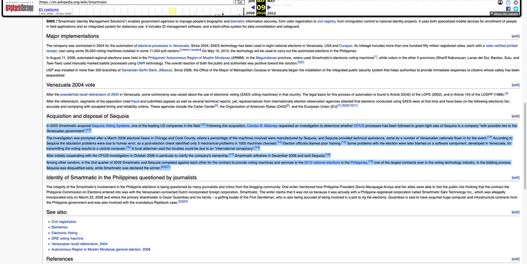Edit the Identity of Smartmatic section
Screen dimensions: 527x264
coord(515,178)
